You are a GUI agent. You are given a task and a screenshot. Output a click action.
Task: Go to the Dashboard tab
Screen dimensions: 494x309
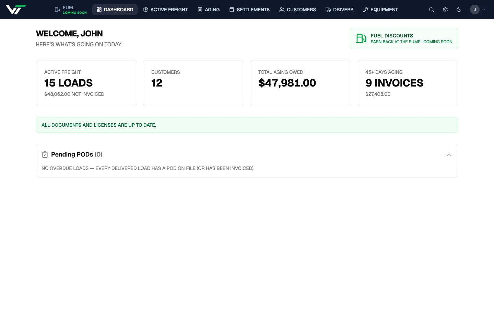coord(115,10)
